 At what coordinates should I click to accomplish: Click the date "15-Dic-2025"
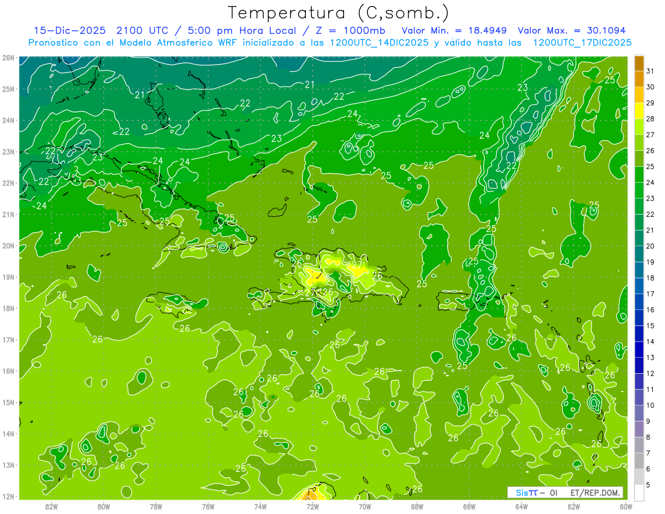70,30
